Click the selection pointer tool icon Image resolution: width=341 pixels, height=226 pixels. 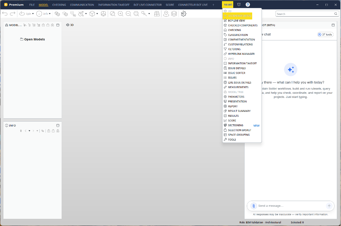tap(144, 14)
